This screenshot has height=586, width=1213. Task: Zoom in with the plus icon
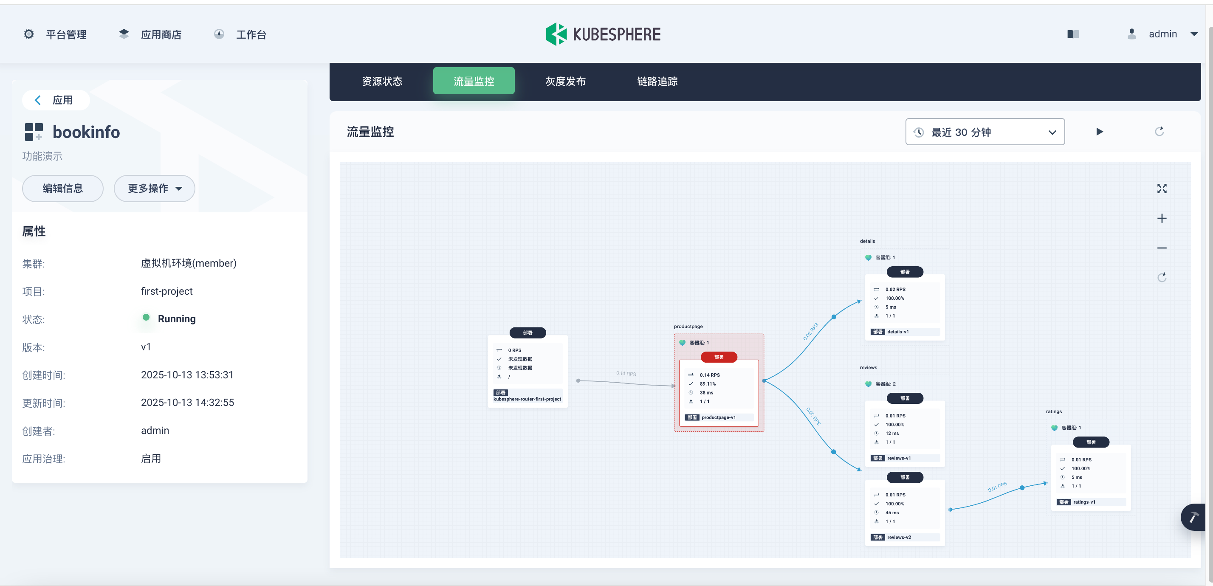coord(1162,218)
